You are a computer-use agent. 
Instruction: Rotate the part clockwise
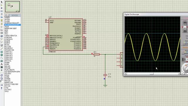(x=1, y=75)
